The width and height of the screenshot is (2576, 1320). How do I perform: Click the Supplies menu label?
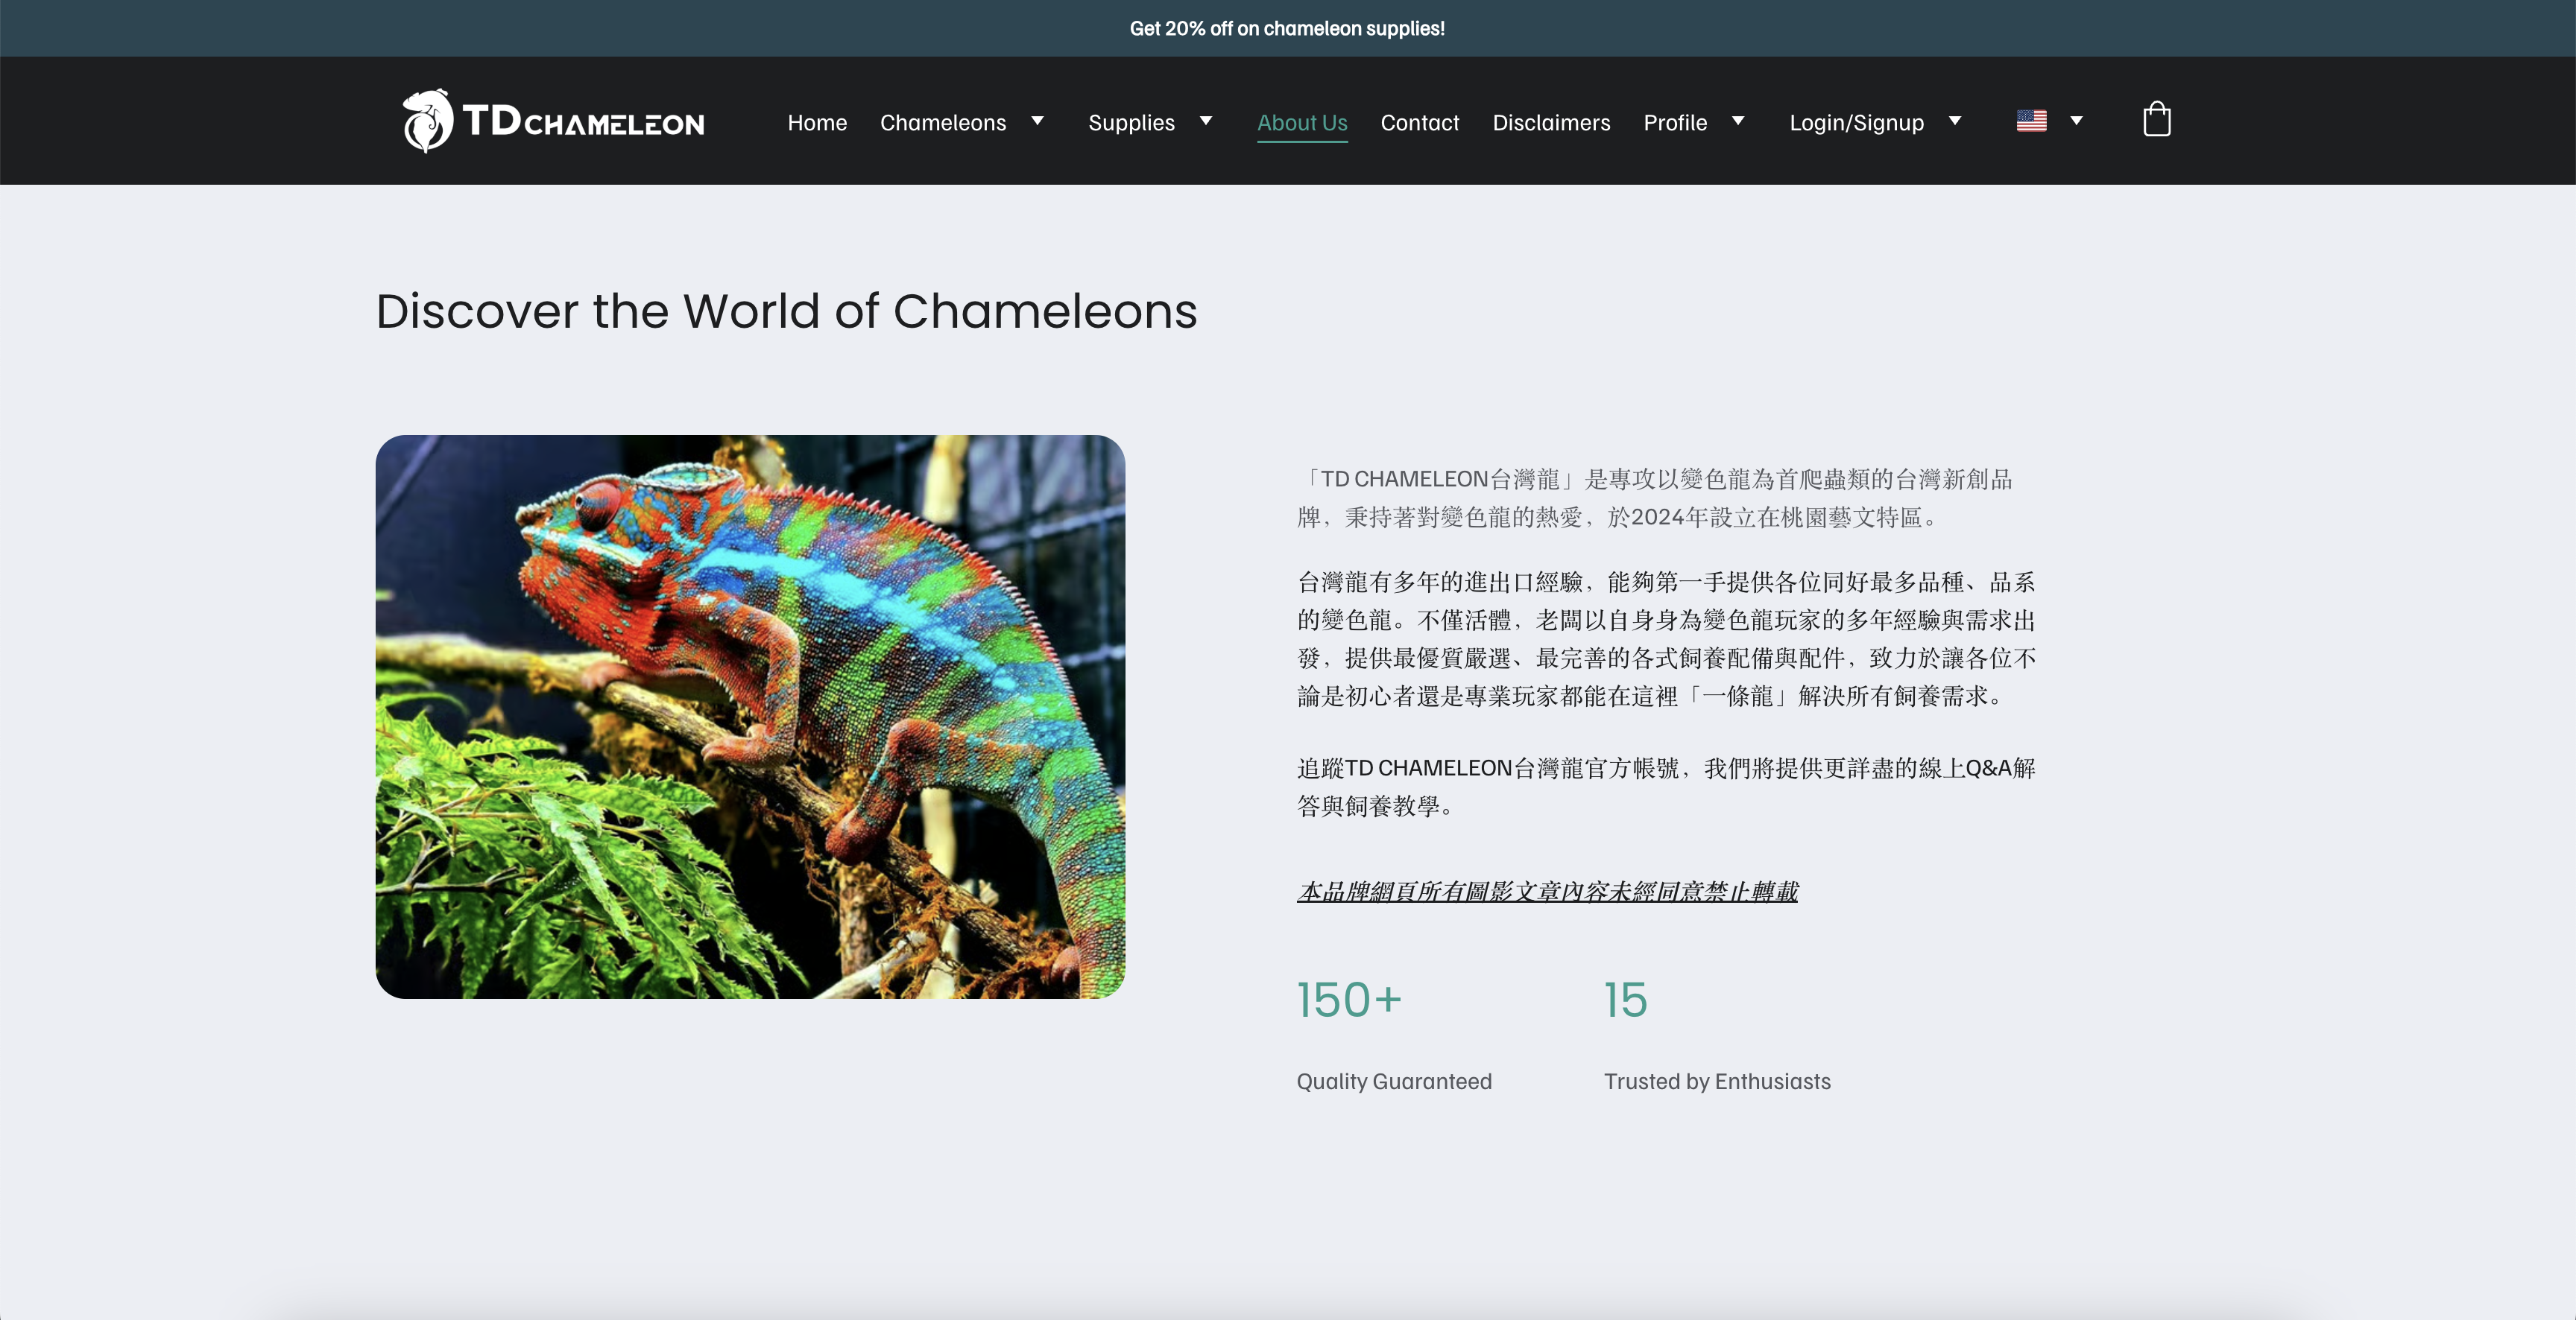pos(1131,122)
